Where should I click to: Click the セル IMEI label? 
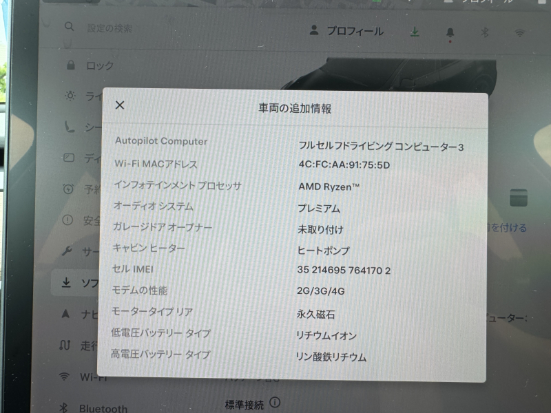point(133,269)
